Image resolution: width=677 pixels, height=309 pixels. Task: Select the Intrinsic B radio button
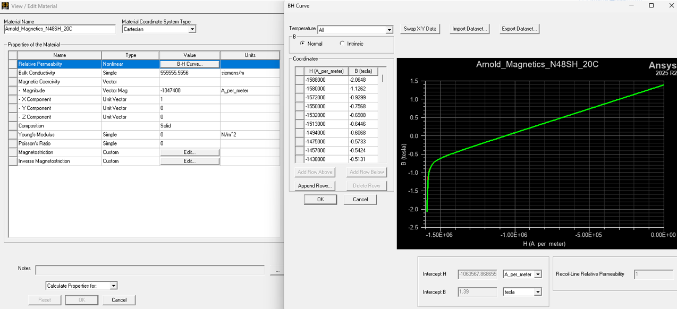342,44
